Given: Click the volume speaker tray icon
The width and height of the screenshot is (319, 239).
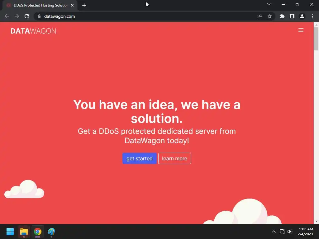Looking at the screenshot, I should click(x=290, y=232).
